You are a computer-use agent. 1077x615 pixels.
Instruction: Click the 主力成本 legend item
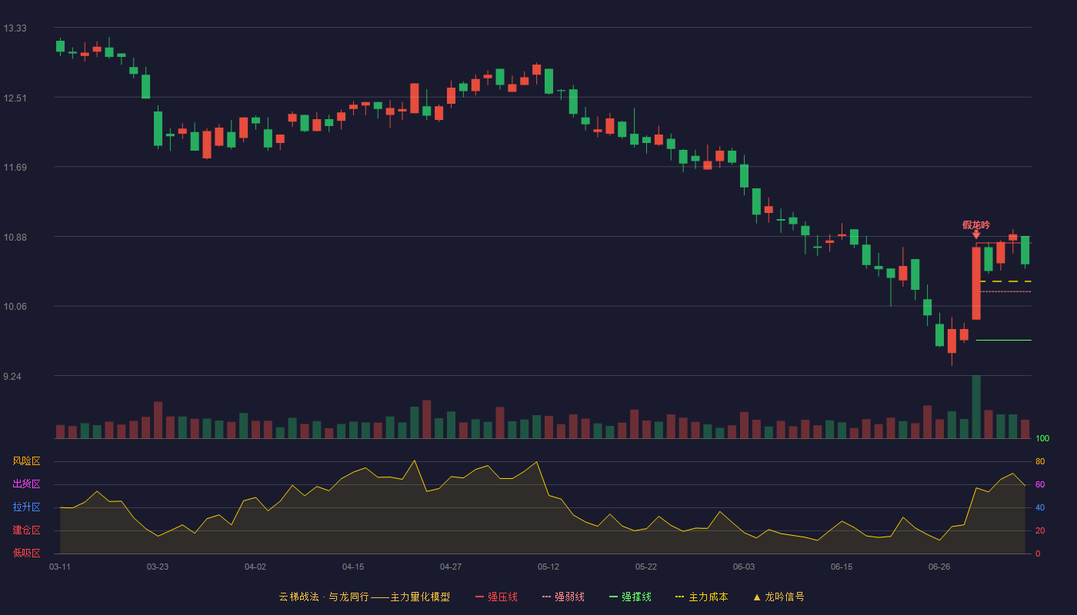tap(702, 597)
